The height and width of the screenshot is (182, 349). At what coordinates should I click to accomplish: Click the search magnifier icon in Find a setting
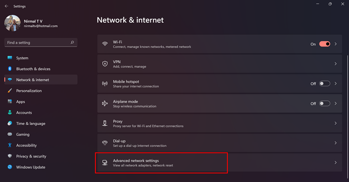72,42
